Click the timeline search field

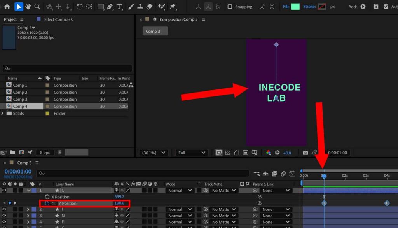click(x=143, y=174)
